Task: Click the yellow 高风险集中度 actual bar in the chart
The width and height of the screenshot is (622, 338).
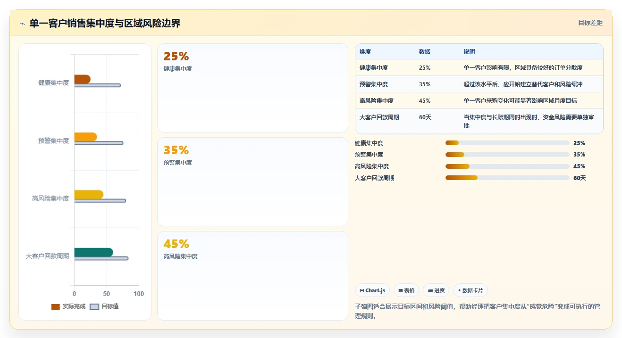Action: [89, 195]
